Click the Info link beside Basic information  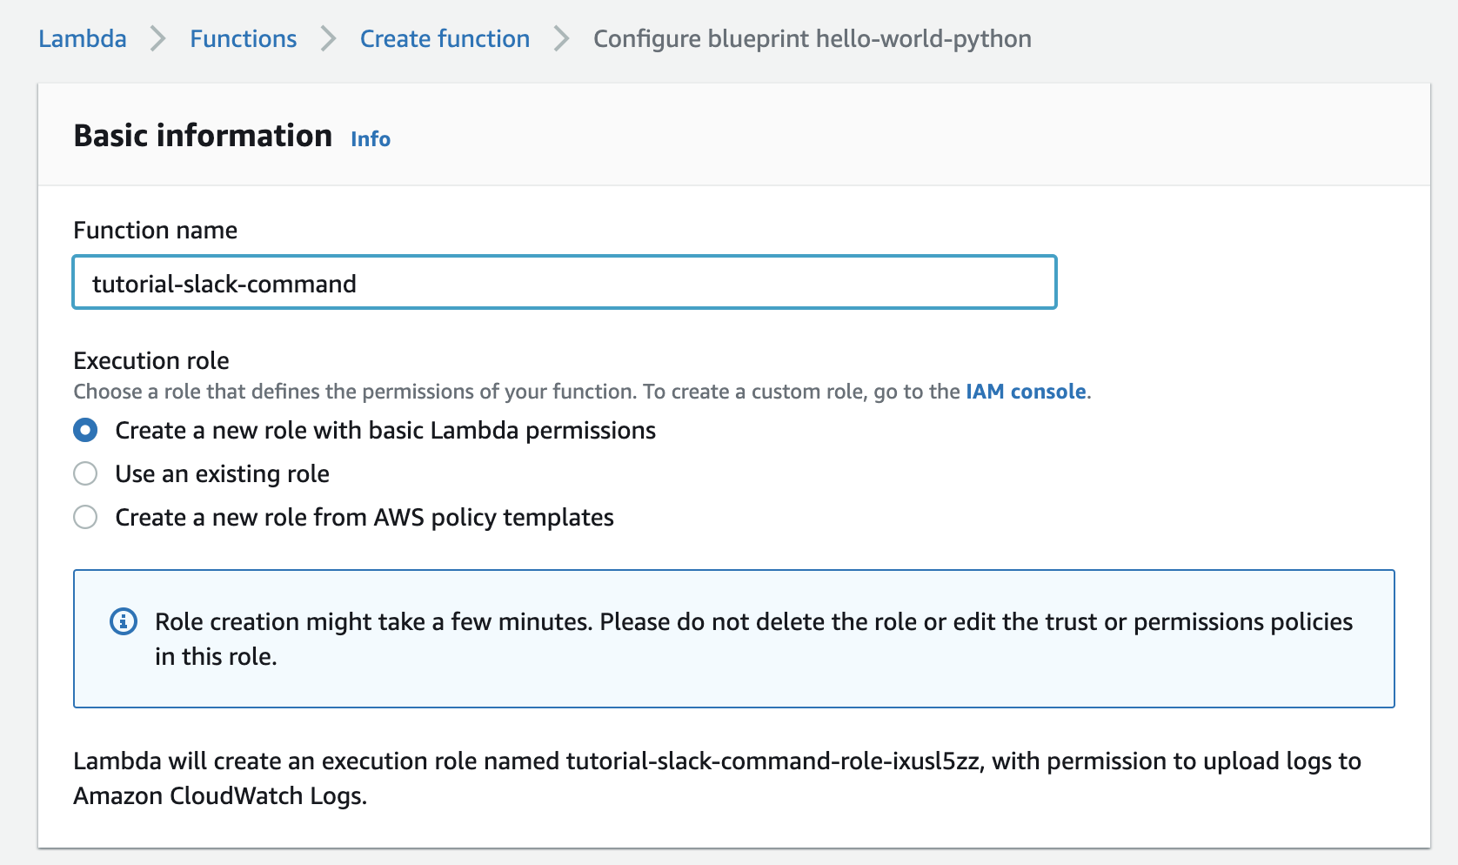pos(370,138)
